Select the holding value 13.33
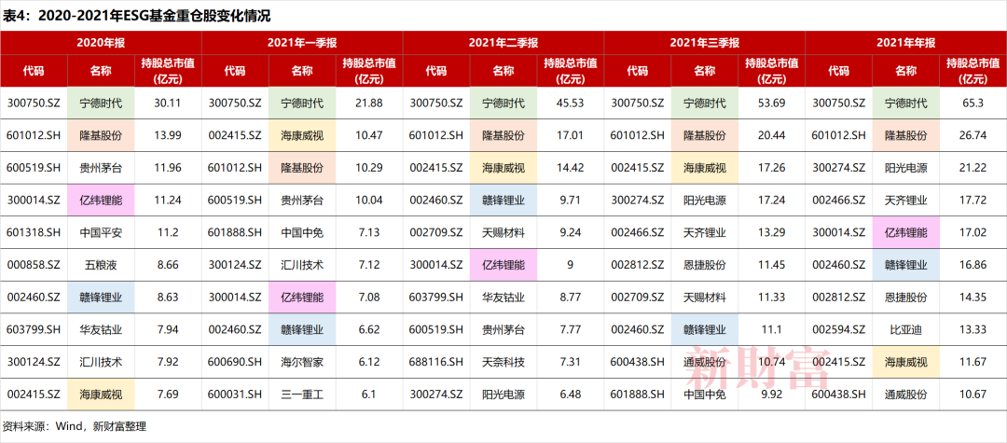The width and height of the screenshot is (1007, 443). [x=973, y=330]
